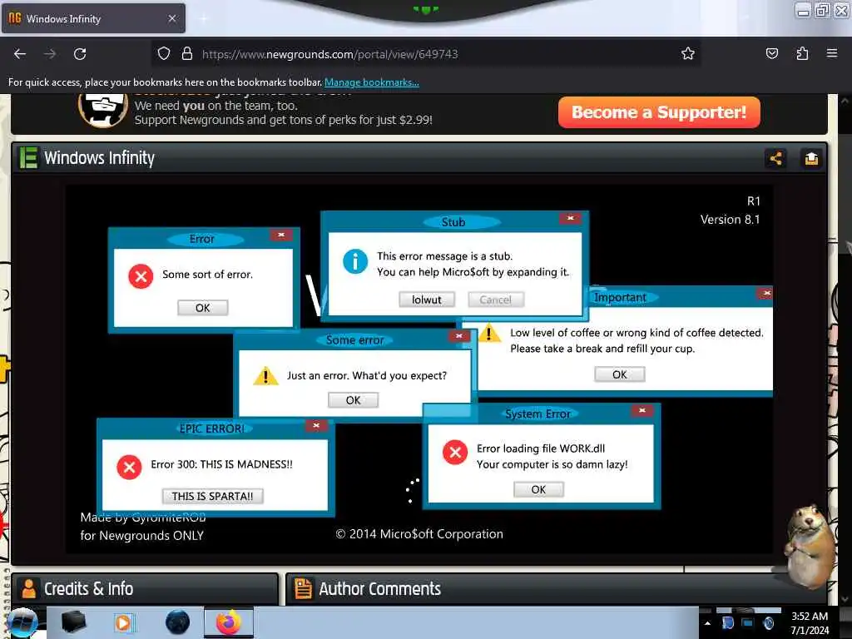This screenshot has height=639, width=852.
Task: Close the Stub dialog
Action: (x=571, y=219)
